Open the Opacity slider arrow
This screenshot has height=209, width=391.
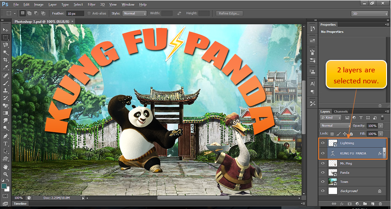point(381,126)
